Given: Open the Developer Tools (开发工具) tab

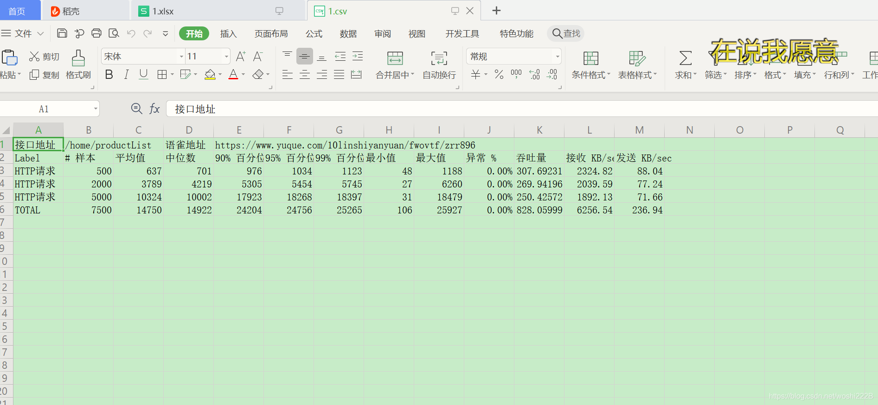Looking at the screenshot, I should 462,33.
